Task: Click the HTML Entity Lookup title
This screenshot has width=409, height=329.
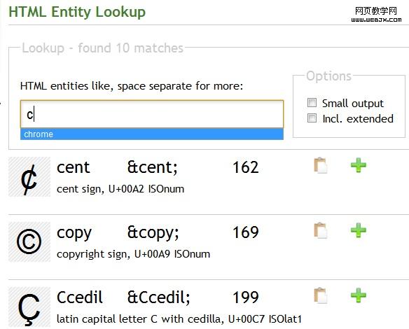Action: 77,12
